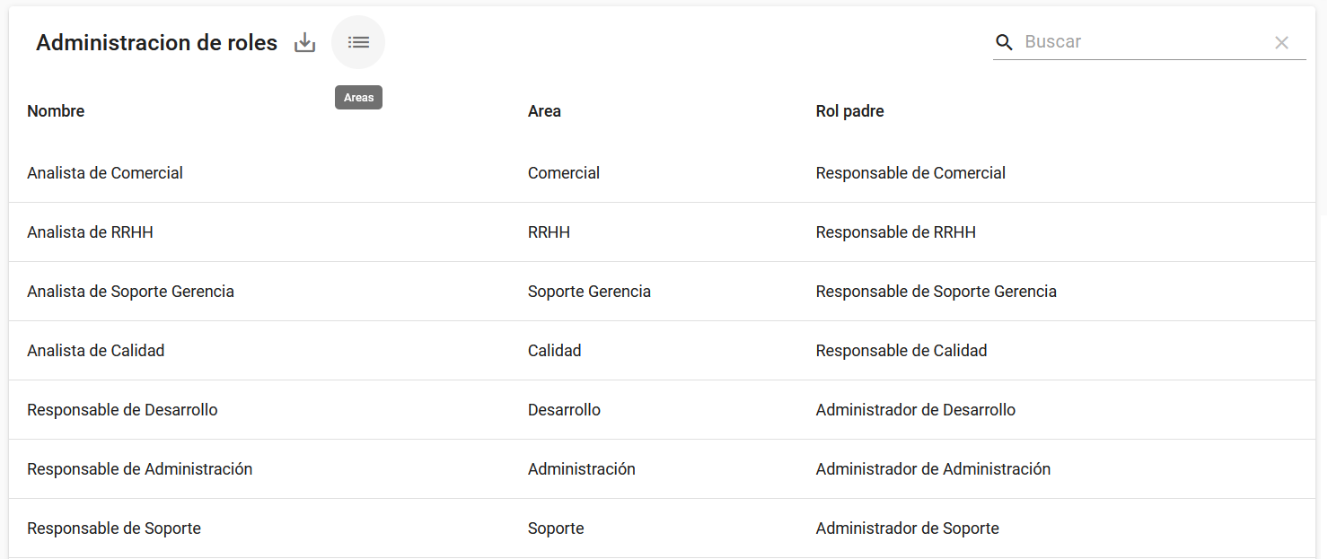Choose the Analista de Calidad role name

tap(96, 351)
